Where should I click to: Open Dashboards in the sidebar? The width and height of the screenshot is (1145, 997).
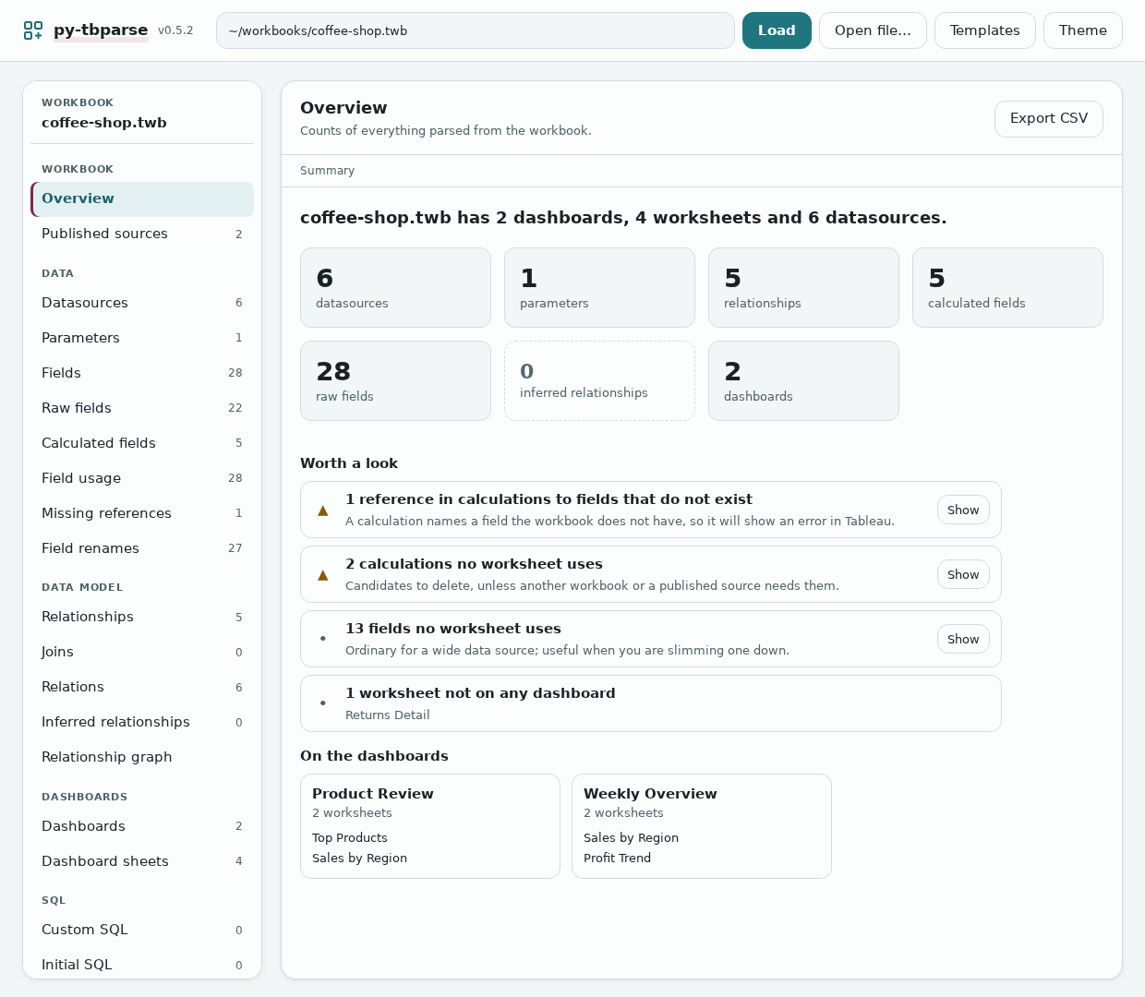(142, 827)
